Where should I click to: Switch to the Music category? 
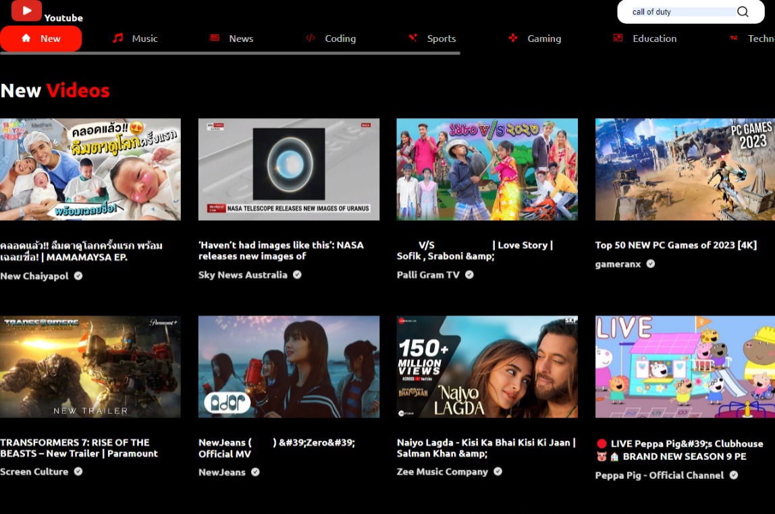[135, 38]
